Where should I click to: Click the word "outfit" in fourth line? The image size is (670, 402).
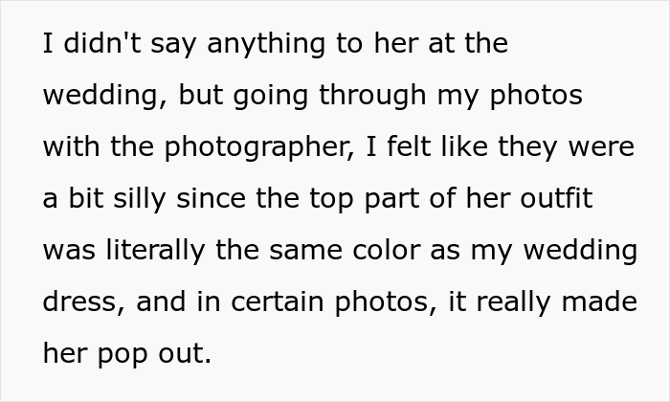click(x=556, y=198)
